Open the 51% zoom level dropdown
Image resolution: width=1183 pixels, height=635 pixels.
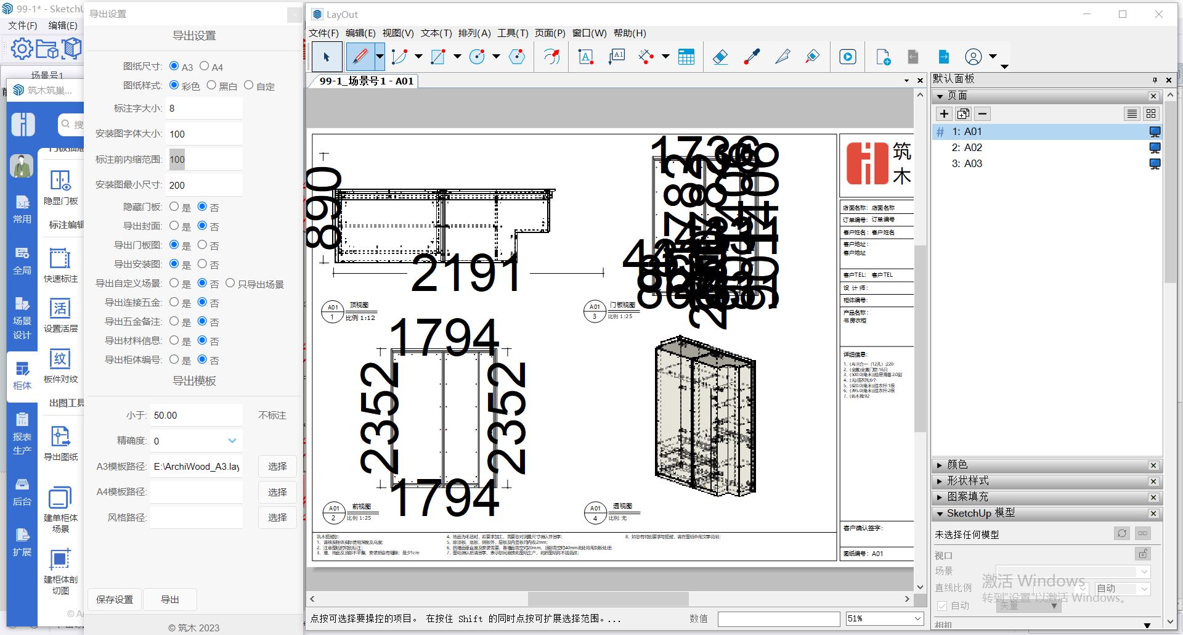917,618
